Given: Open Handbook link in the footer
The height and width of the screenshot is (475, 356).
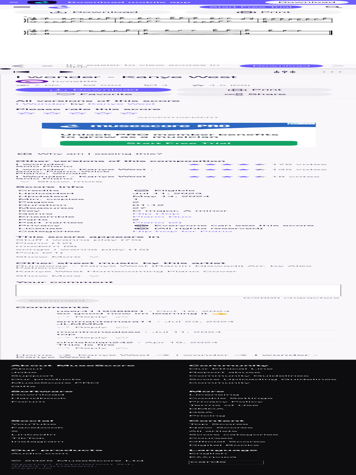Looking at the screenshot, I should pos(39,398).
